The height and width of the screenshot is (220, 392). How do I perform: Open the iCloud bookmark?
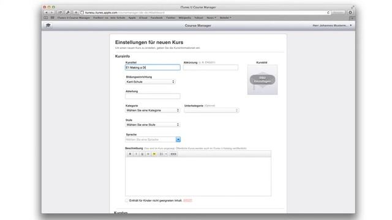pos(143,18)
